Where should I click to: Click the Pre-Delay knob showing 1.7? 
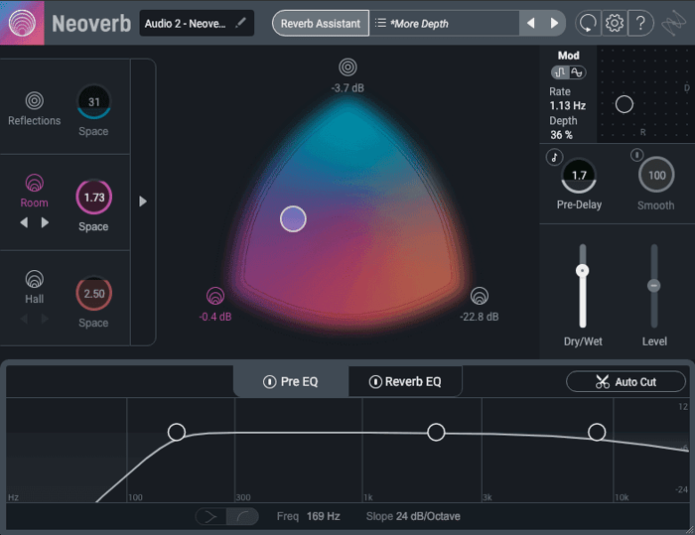[x=579, y=176]
